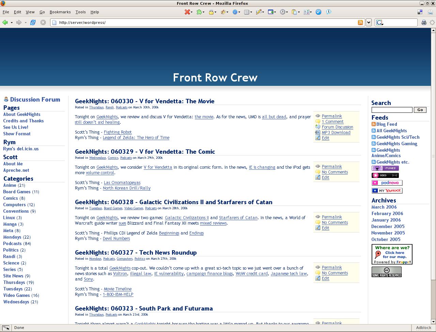The image size is (436, 332).
Task: Click the paint palette toolbar icon
Action: (223, 12)
